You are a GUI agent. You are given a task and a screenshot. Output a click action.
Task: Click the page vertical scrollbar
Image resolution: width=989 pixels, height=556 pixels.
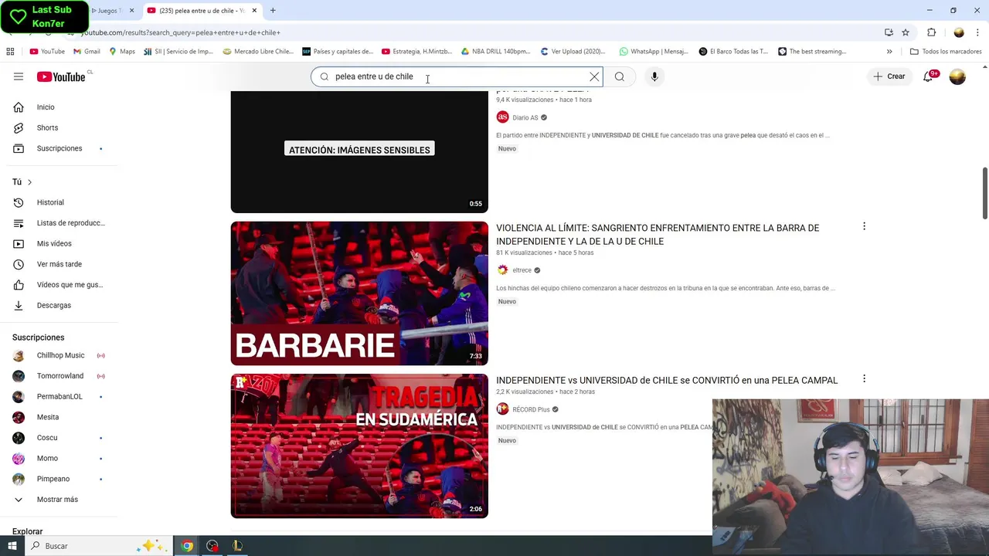(985, 193)
